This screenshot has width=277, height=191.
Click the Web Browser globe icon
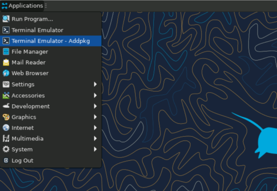coord(6,73)
